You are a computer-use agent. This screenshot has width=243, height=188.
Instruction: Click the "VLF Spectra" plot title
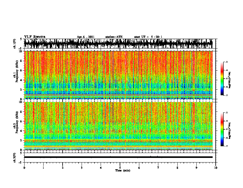[35, 37]
